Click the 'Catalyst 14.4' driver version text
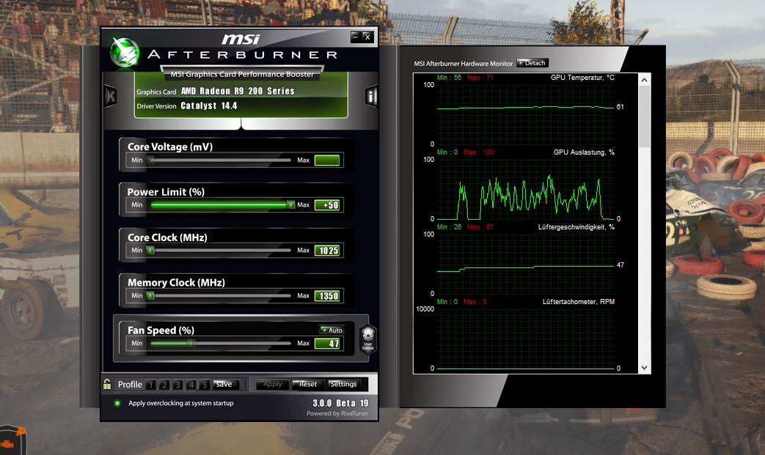This screenshot has height=455, width=765. [x=209, y=106]
